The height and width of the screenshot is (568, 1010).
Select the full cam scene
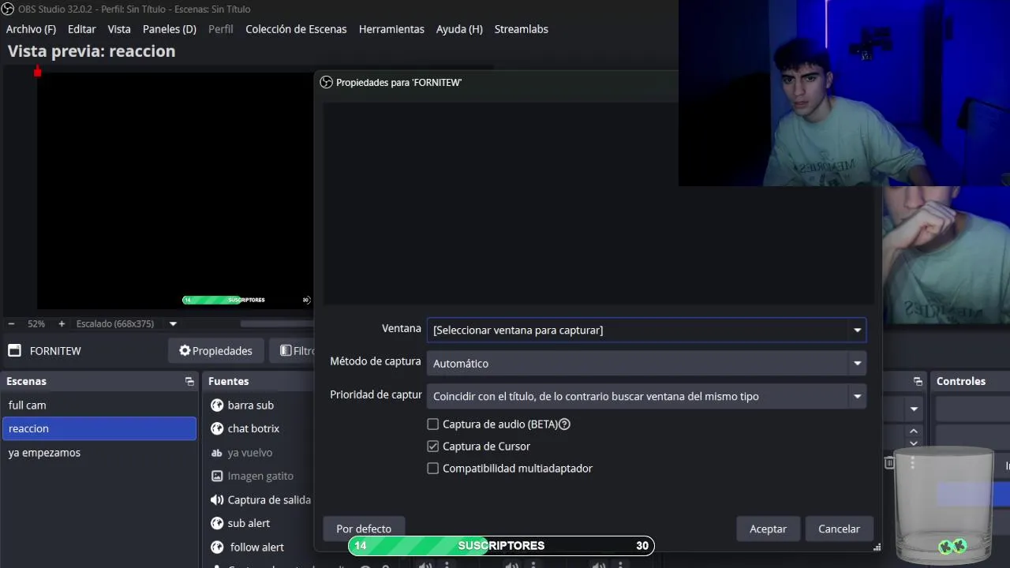pos(99,405)
